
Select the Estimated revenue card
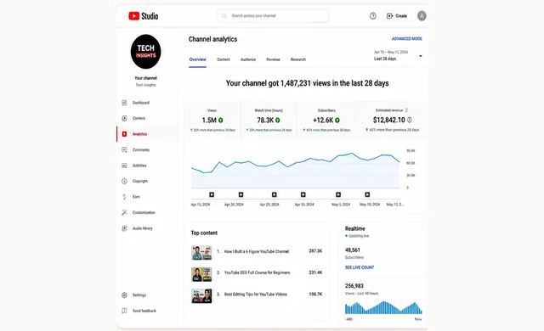coord(391,121)
